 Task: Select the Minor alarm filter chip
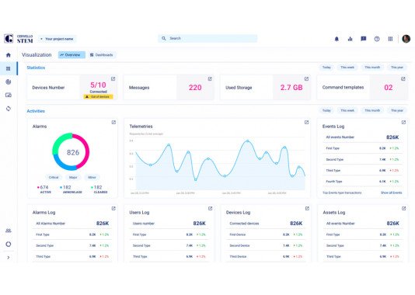[x=92, y=177]
